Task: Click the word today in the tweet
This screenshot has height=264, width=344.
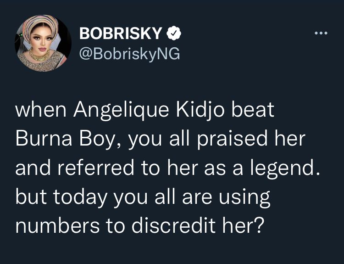Action: 80,198
